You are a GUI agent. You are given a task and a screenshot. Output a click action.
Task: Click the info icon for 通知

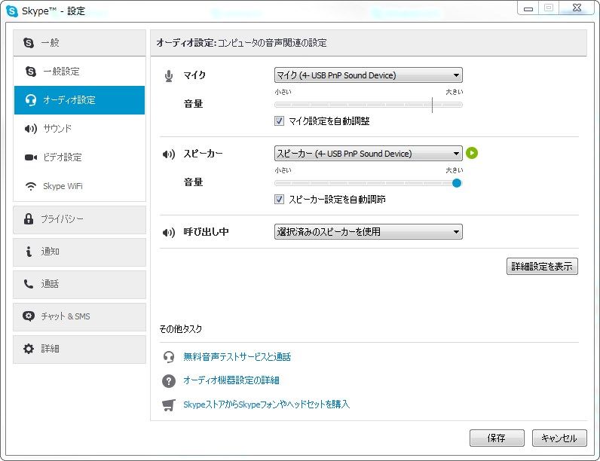click(29, 252)
